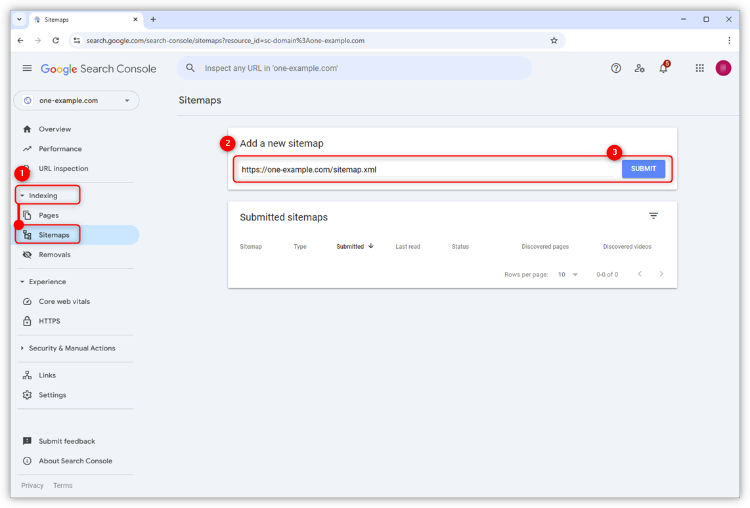Open the Google apps grid
This screenshot has width=750, height=508.
pos(699,68)
